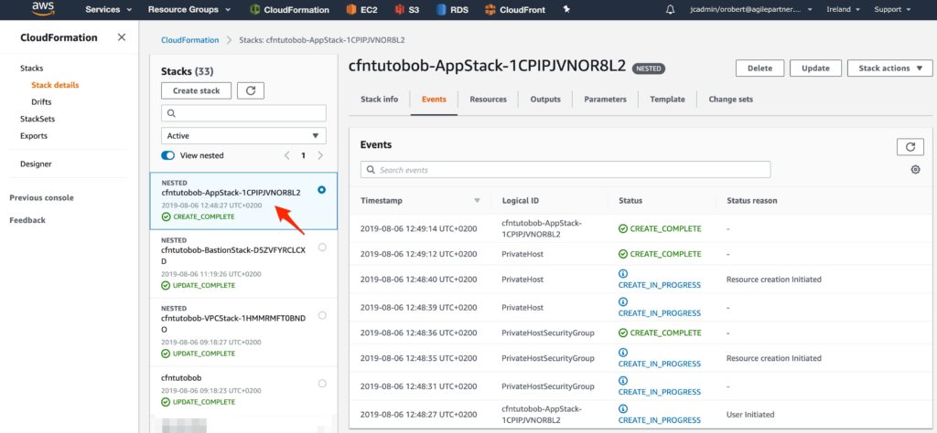Close the CloudFormation side panel

tap(122, 37)
